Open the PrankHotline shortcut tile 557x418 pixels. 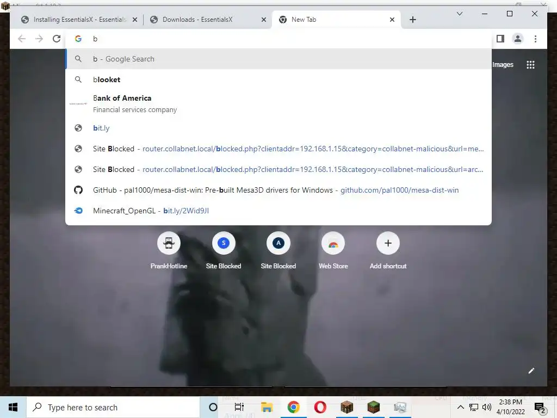click(x=169, y=251)
